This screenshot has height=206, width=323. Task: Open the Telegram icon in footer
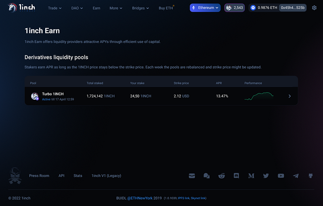click(296, 176)
